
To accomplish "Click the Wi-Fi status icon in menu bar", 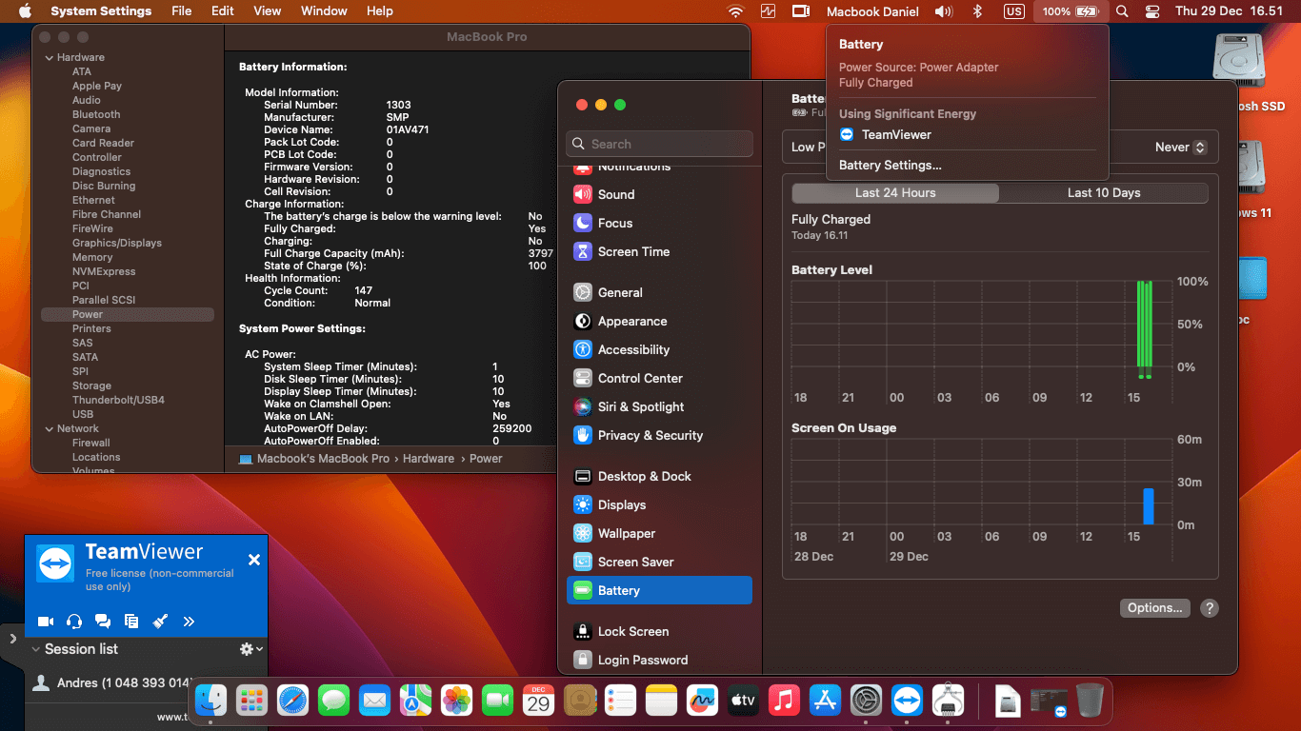I will coord(735,11).
